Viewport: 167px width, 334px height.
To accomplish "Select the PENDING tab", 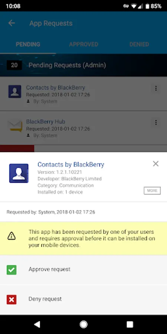I will (28, 44).
